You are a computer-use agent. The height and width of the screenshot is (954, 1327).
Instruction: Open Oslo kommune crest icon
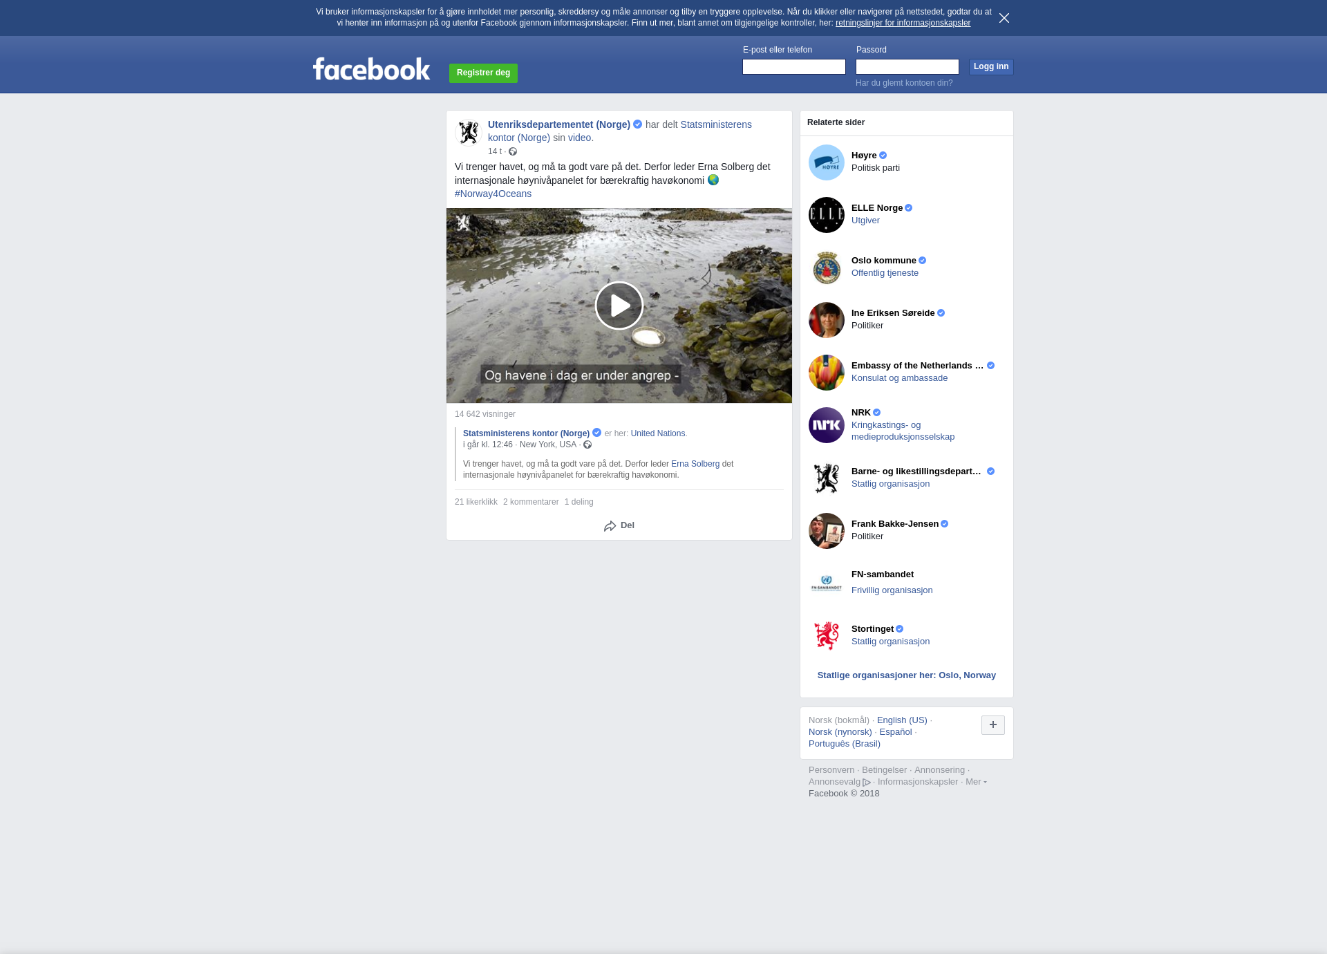[827, 268]
